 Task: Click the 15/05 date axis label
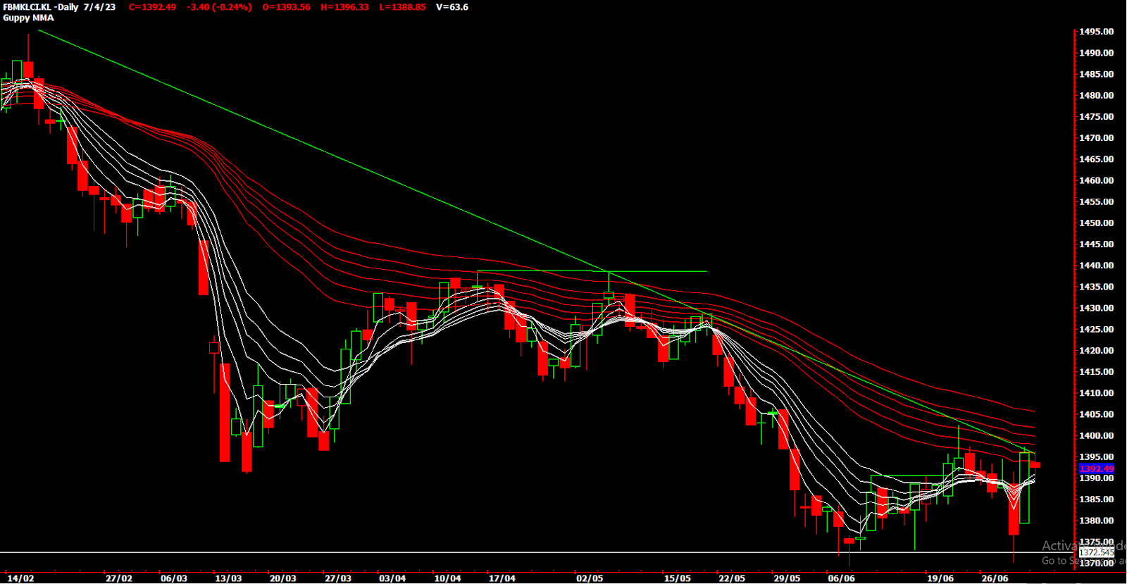coord(678,578)
